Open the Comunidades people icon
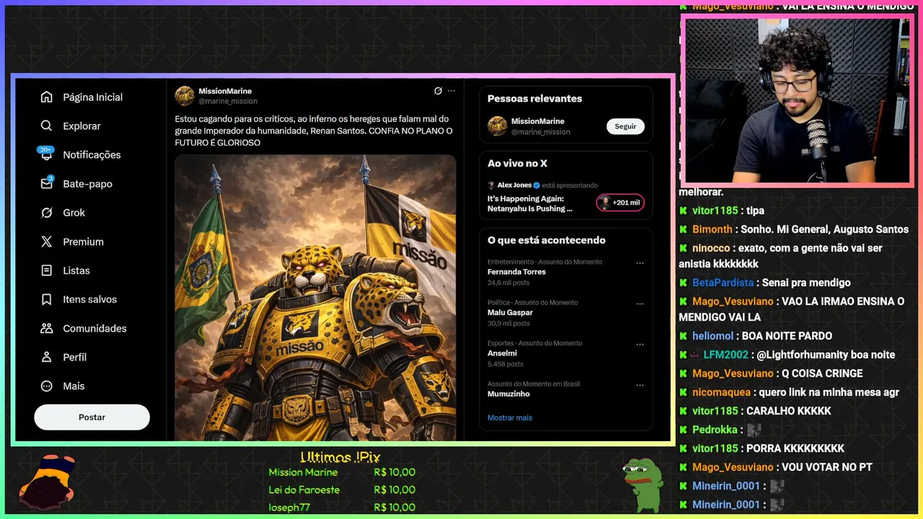The height and width of the screenshot is (519, 923). pyautogui.click(x=47, y=328)
